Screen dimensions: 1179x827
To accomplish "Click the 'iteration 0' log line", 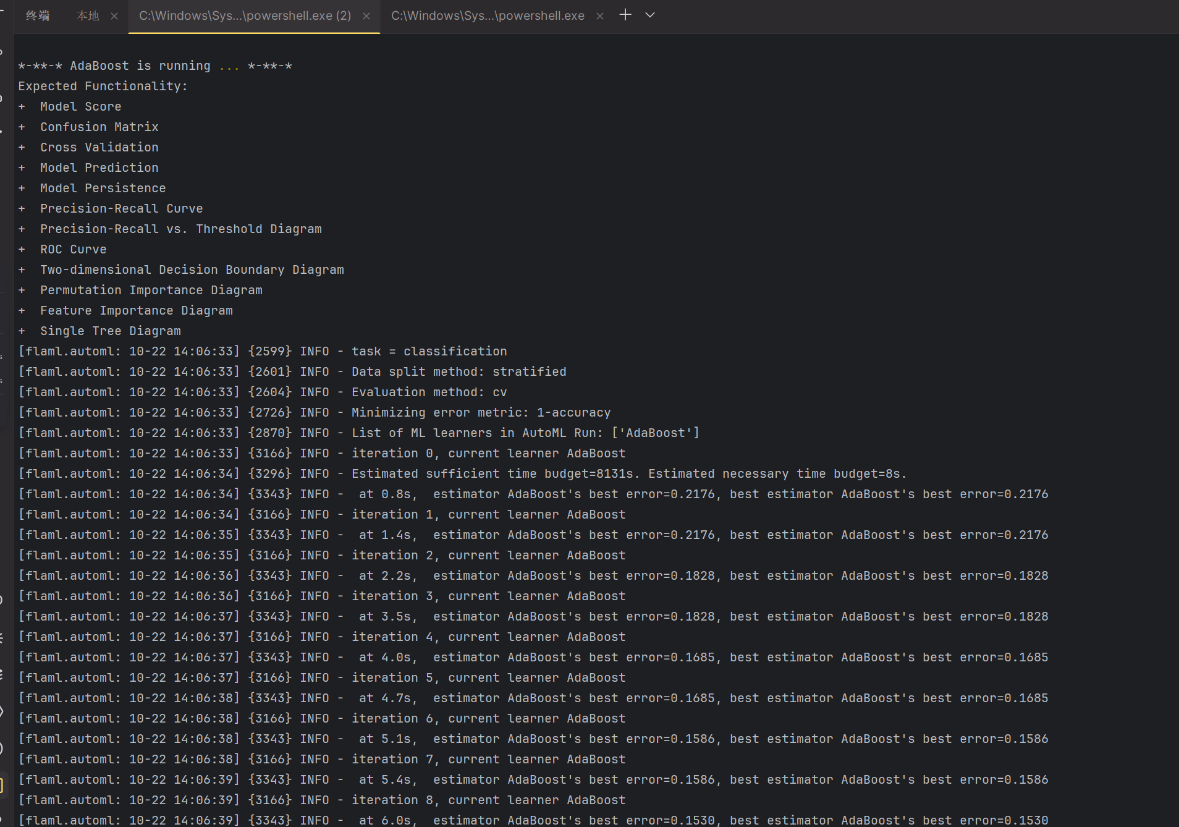I will pyautogui.click(x=322, y=453).
